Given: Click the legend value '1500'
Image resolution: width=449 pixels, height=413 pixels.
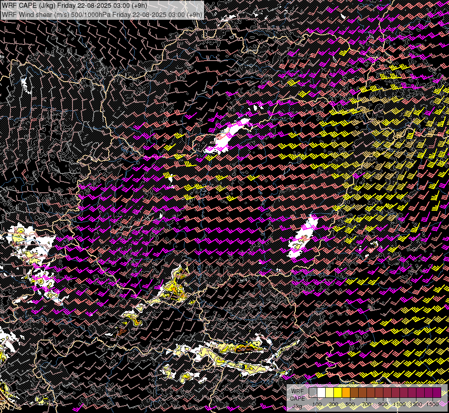Looking at the screenshot, I should [x=432, y=404].
